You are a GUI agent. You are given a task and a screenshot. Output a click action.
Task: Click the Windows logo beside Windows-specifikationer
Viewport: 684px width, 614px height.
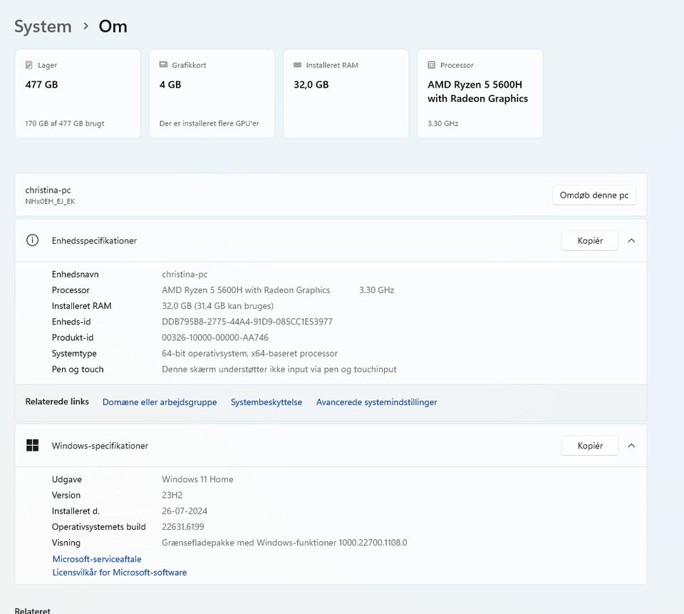point(32,446)
